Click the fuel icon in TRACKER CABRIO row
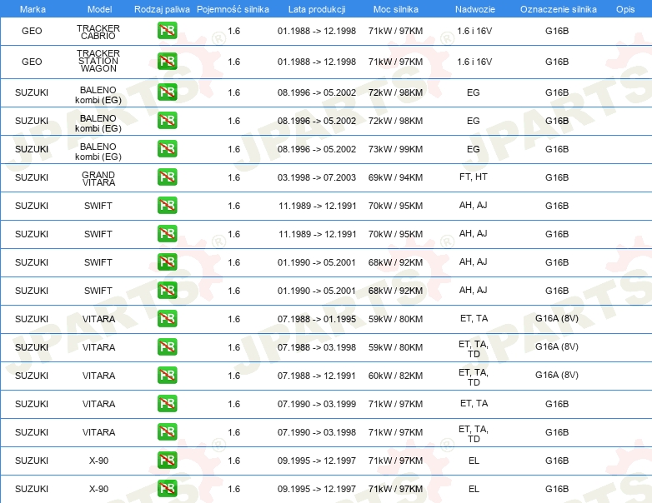 click(x=167, y=31)
